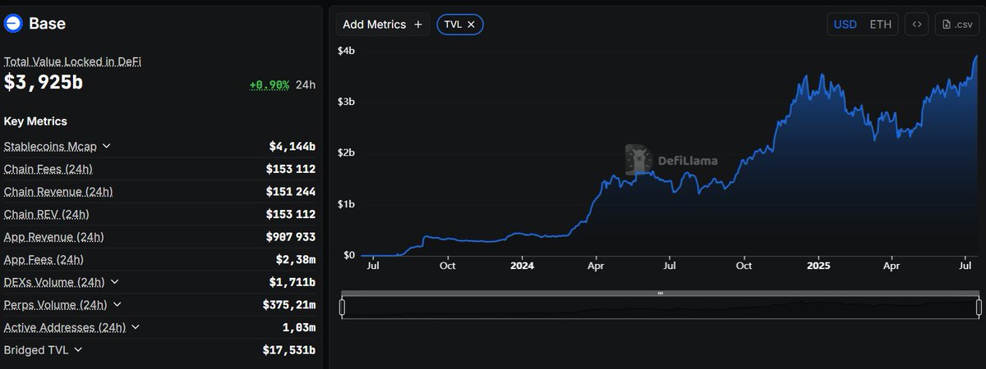The image size is (986, 369).
Task: Click the Chain REV (24h) label
Action: tap(46, 214)
